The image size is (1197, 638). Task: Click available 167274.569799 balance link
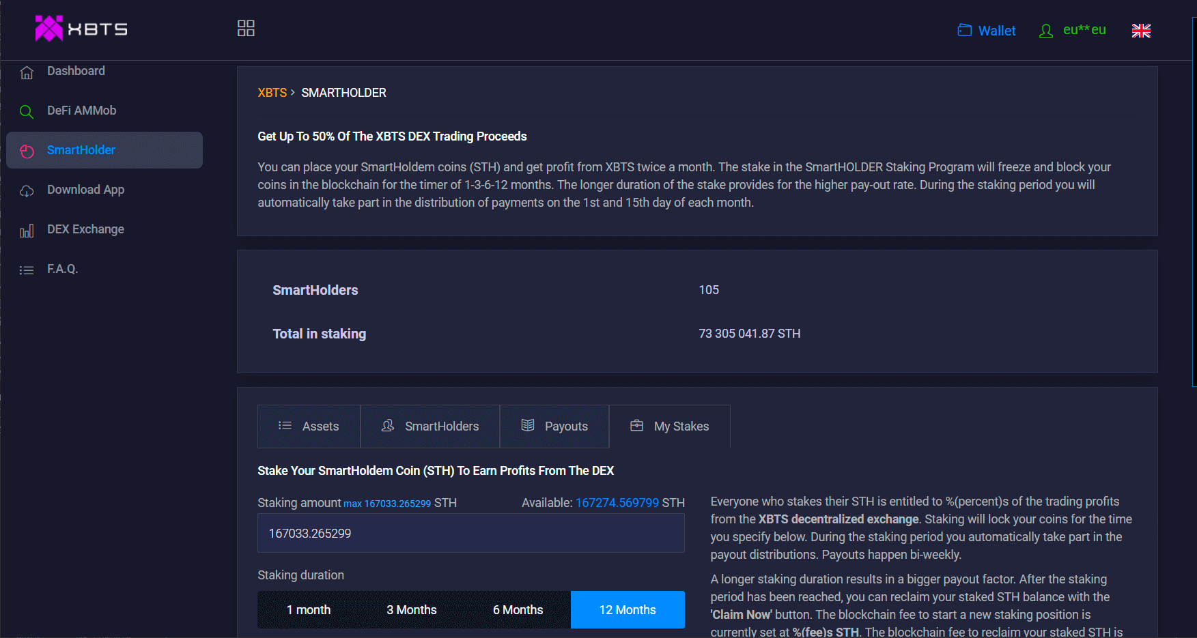click(x=617, y=503)
